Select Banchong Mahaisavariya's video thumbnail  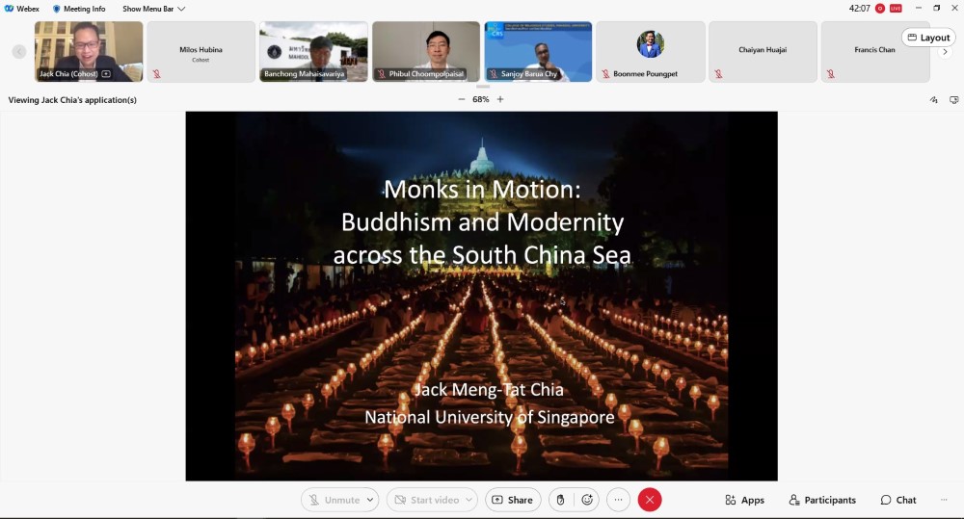(313, 51)
